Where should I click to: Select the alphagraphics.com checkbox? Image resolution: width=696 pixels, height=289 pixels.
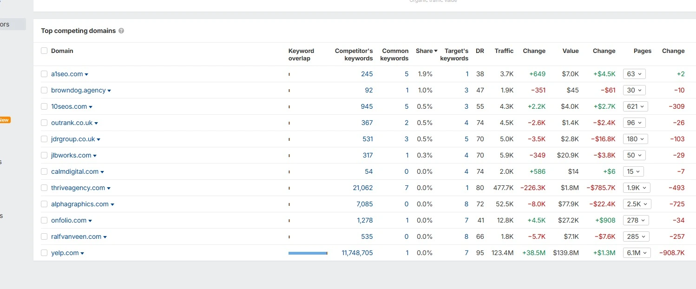[44, 204]
